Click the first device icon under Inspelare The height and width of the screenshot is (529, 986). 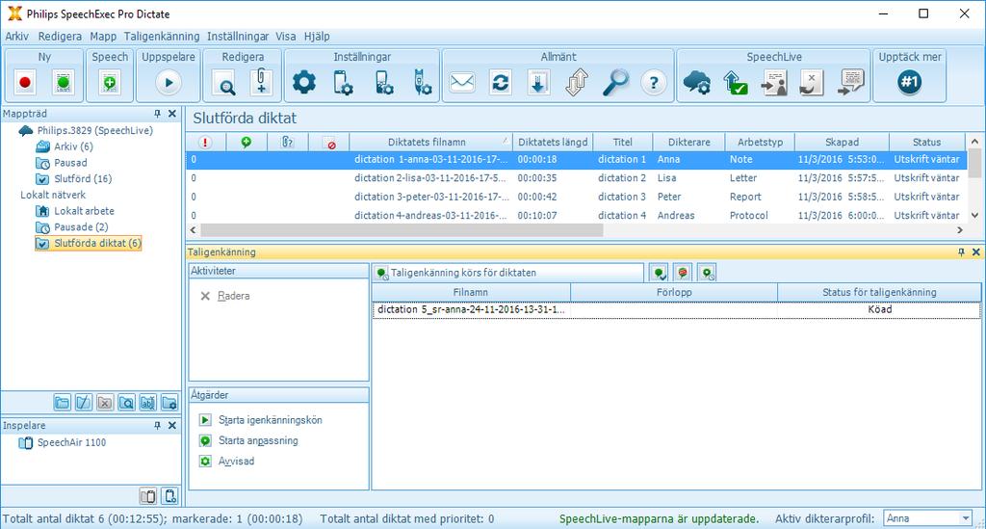click(147, 496)
